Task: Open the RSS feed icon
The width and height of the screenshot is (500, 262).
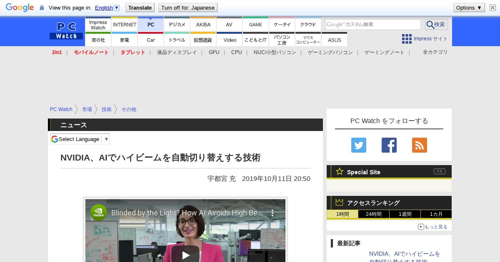Action: click(x=420, y=145)
